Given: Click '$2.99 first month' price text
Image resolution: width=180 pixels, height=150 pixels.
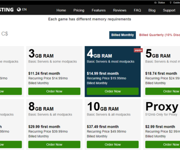Looking at the screenshot, I should tap(160, 127).
